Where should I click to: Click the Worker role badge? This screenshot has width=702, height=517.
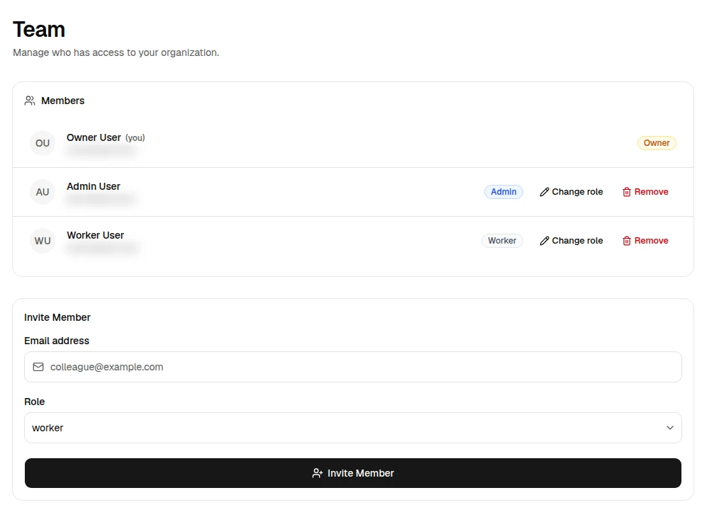(x=502, y=241)
